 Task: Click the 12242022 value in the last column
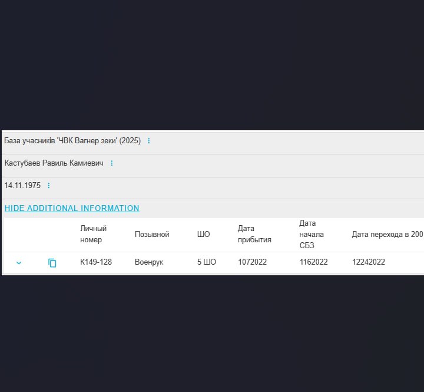(x=369, y=262)
